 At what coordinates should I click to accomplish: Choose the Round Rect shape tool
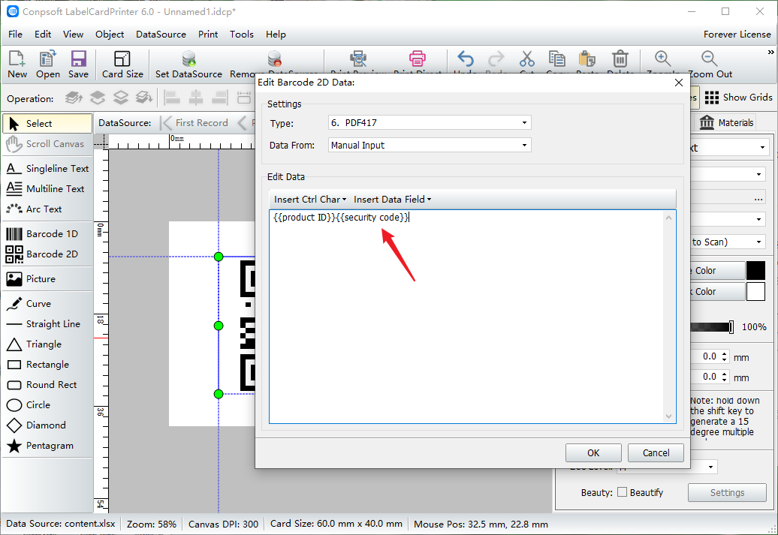pos(47,385)
